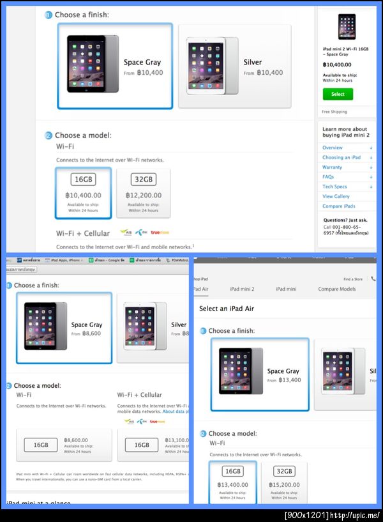
Task: Click the phone icon beside Find a Store
Action: 373,279
